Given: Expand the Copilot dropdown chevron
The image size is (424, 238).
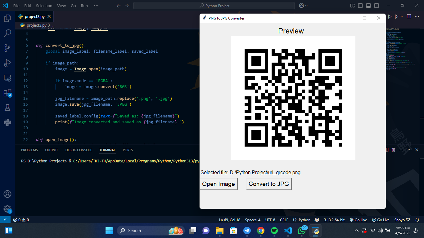Looking at the screenshot, I should tap(306, 6).
